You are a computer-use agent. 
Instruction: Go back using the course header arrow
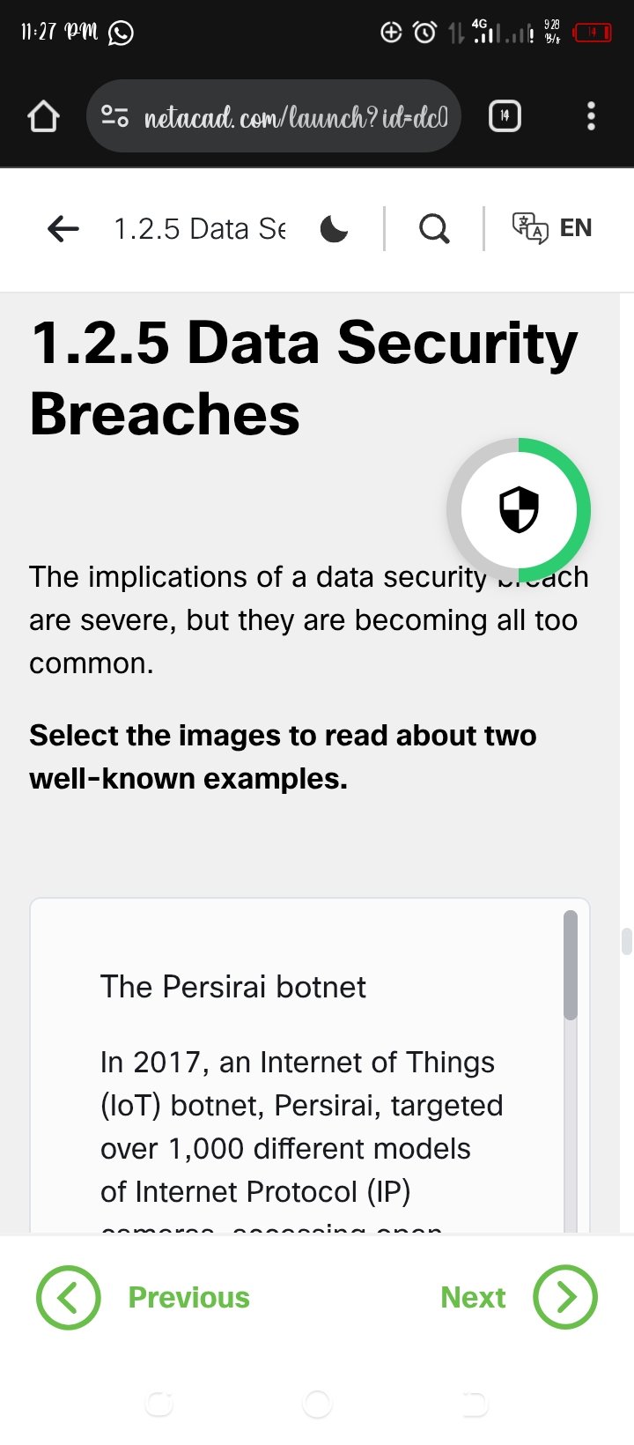coord(63,229)
